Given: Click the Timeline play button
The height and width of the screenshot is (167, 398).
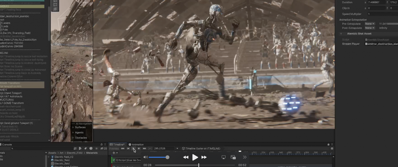Looking at the screenshot, I should (133, 148).
